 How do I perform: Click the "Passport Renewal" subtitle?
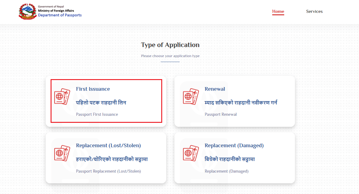pos(221,114)
